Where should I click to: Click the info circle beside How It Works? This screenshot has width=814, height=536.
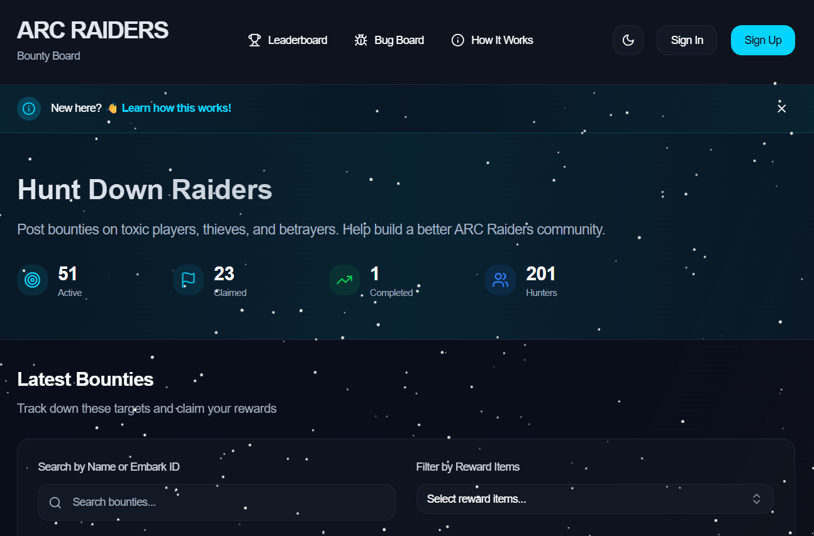click(x=457, y=40)
